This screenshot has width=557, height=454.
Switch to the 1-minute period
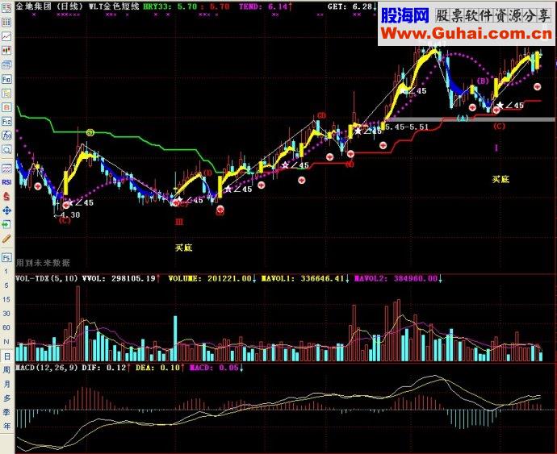point(6,271)
